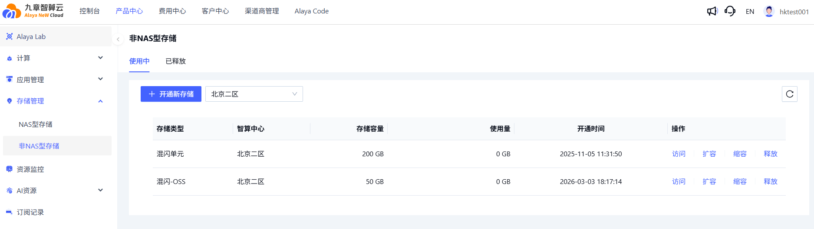The height and width of the screenshot is (229, 814).
Task: Expand the AI资源 menu chevron
Action: click(101, 190)
